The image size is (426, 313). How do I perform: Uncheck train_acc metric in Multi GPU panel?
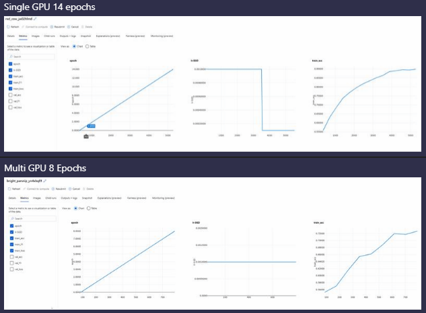pos(11,238)
